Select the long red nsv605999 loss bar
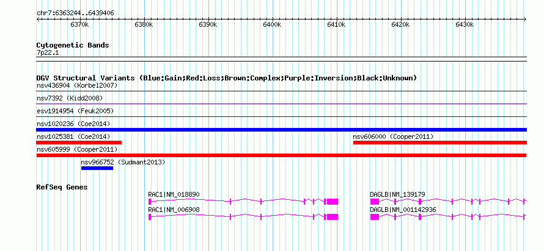 281,155
